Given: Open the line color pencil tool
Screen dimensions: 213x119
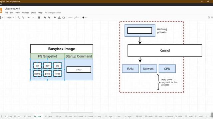Looking at the screenshot, I should coord(59,18).
